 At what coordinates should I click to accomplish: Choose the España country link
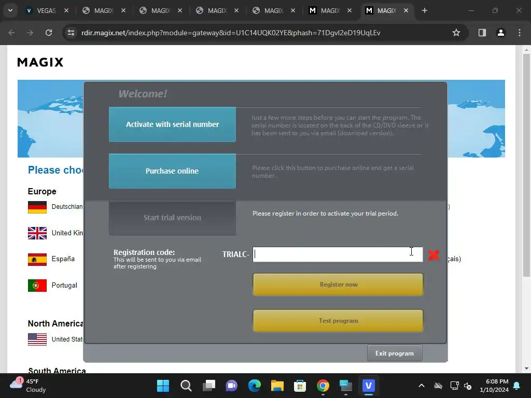click(x=63, y=259)
